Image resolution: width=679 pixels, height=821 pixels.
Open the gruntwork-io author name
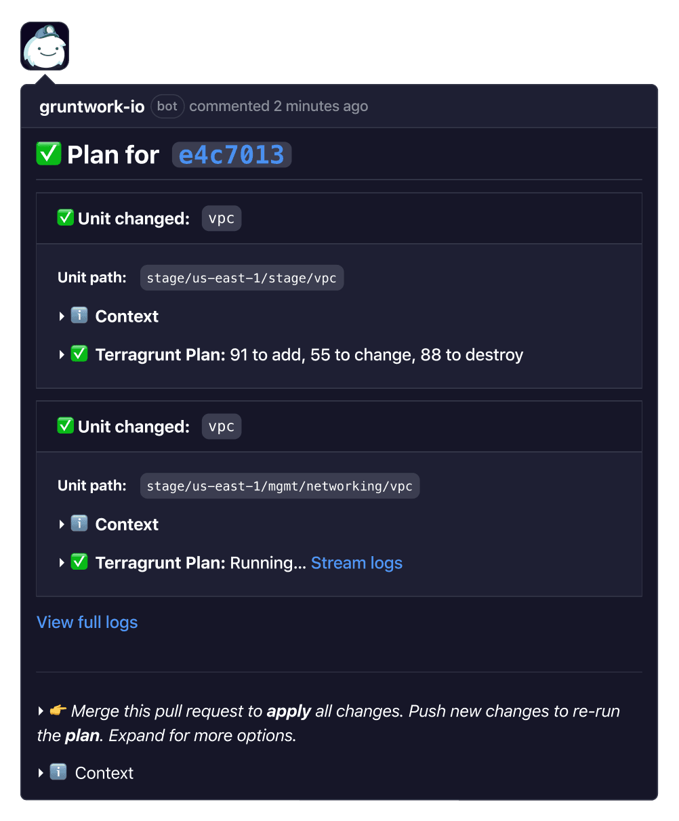(x=92, y=106)
